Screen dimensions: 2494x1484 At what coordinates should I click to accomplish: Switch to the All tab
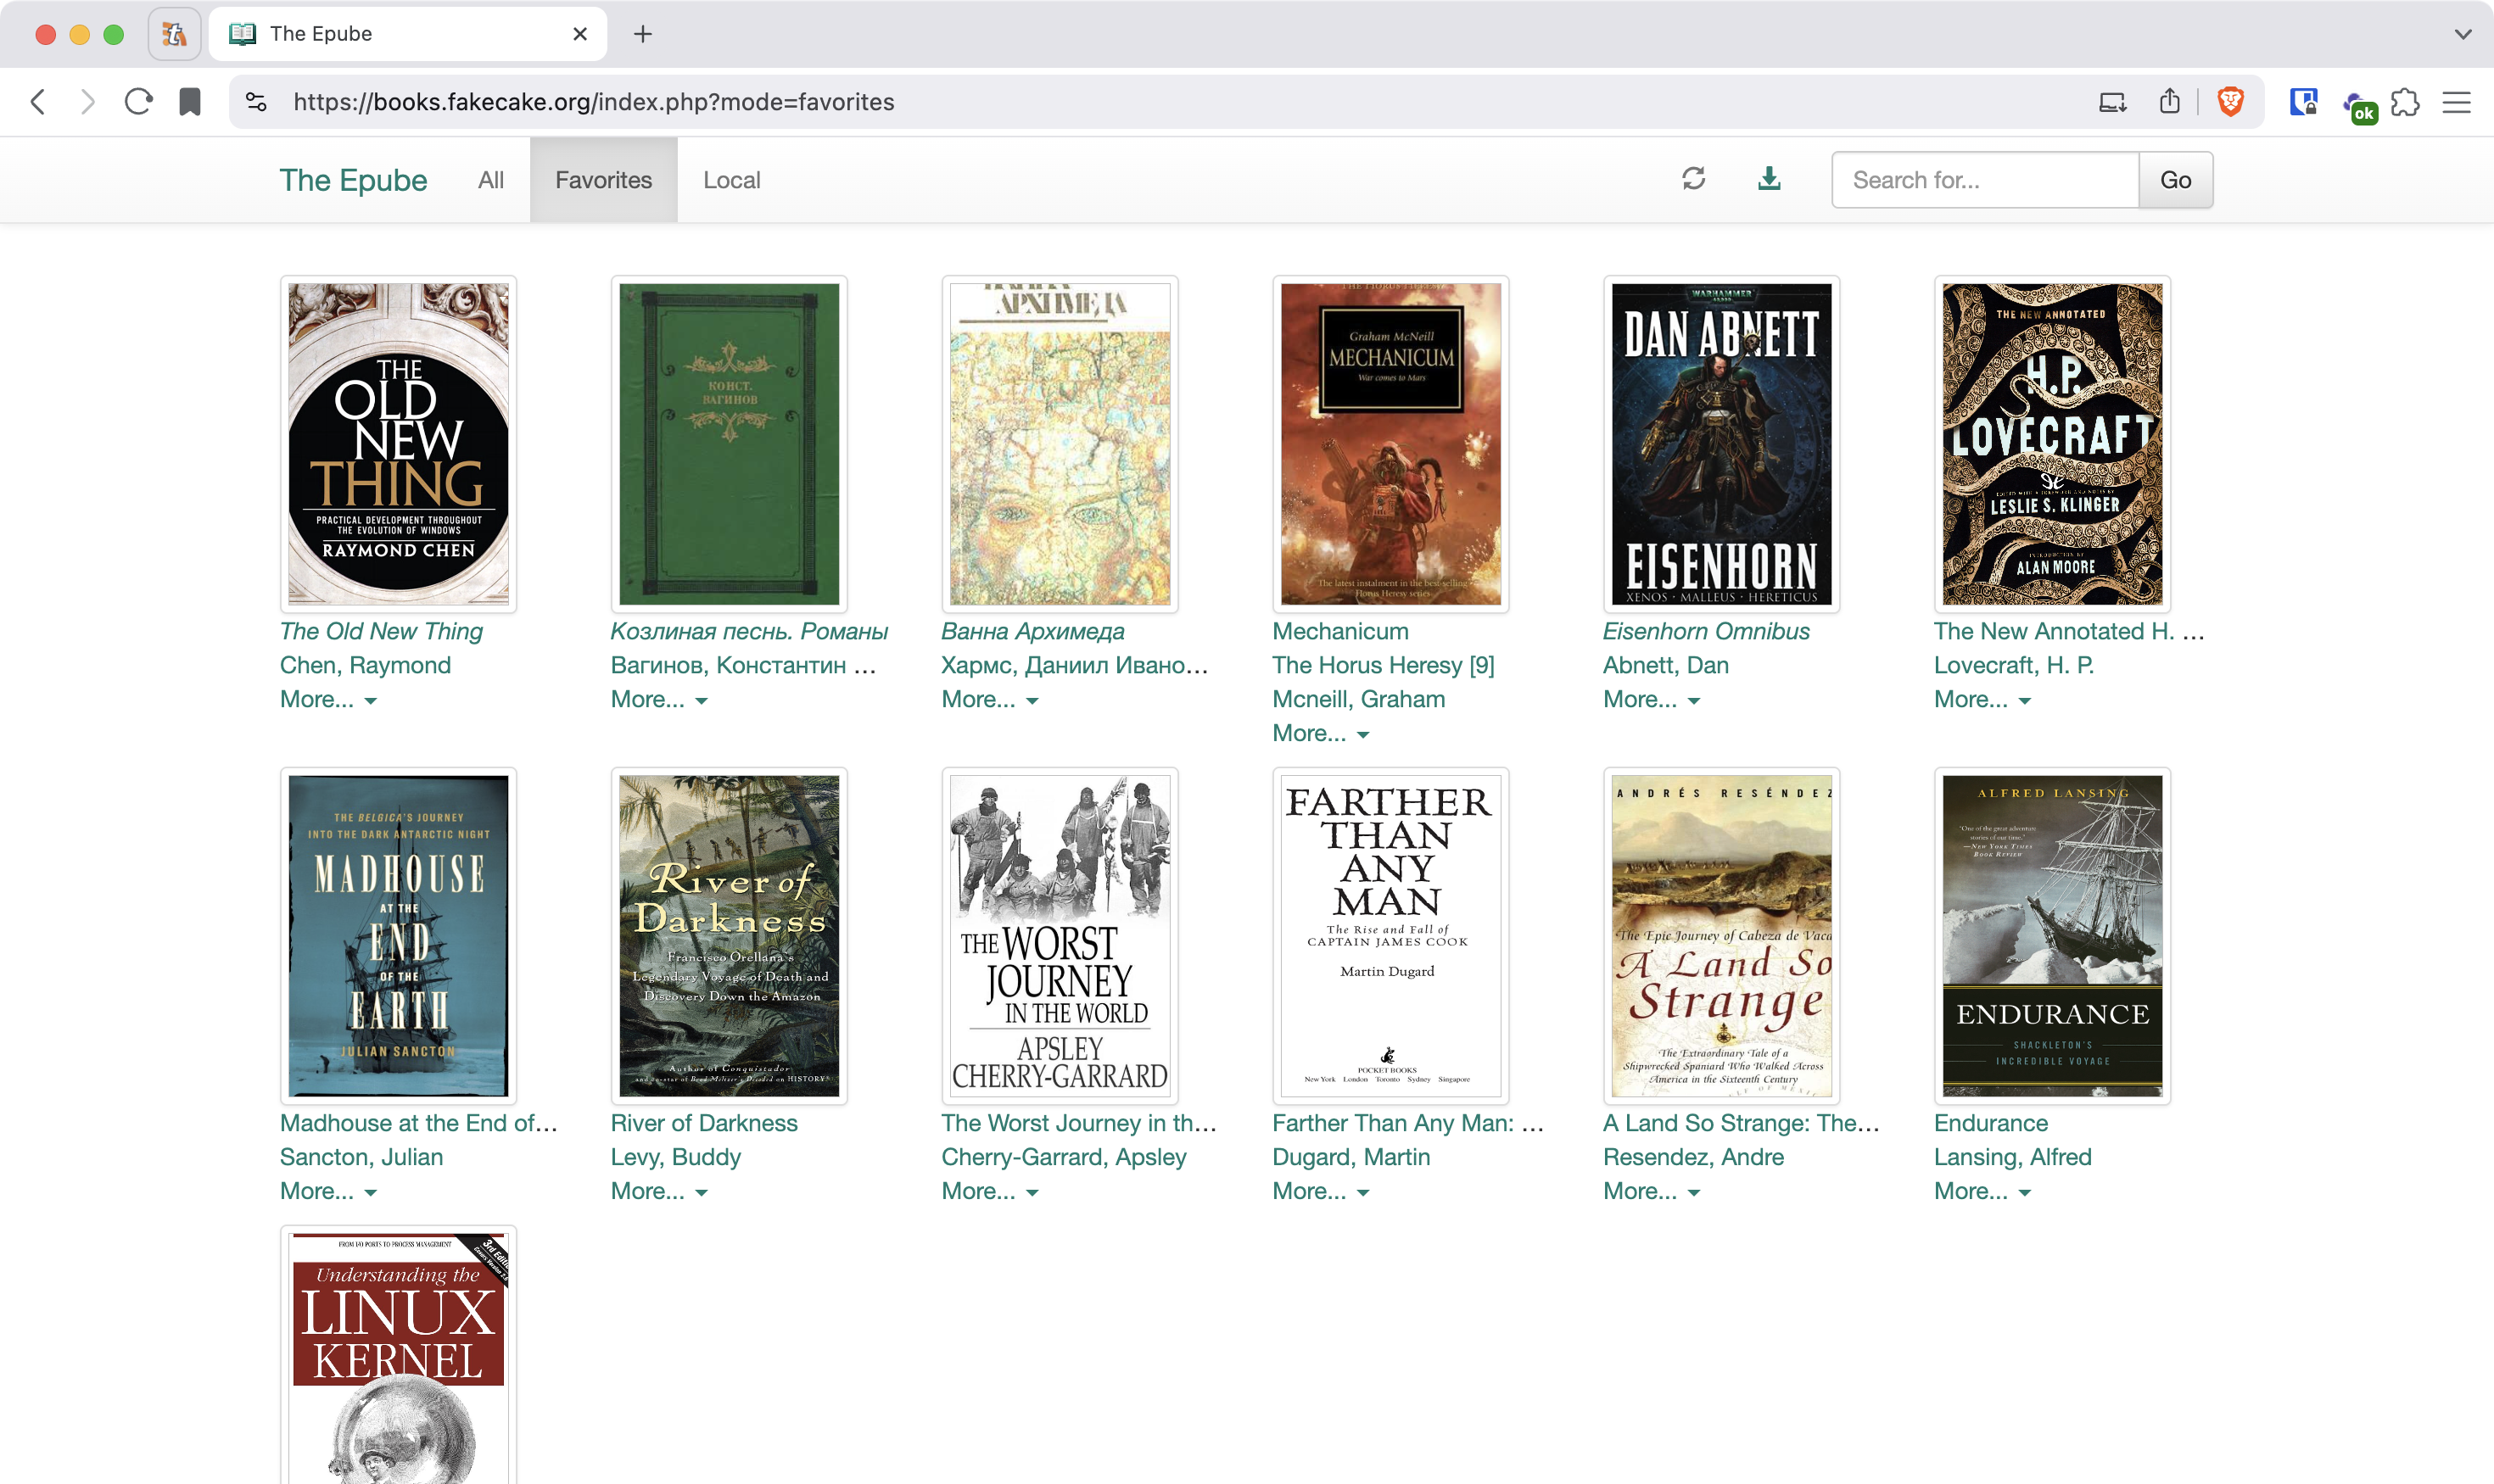(490, 180)
